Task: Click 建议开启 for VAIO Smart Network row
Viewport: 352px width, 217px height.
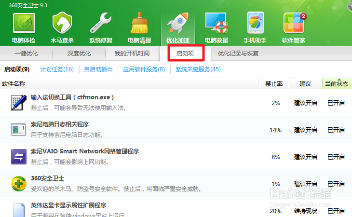Action: click(x=306, y=157)
